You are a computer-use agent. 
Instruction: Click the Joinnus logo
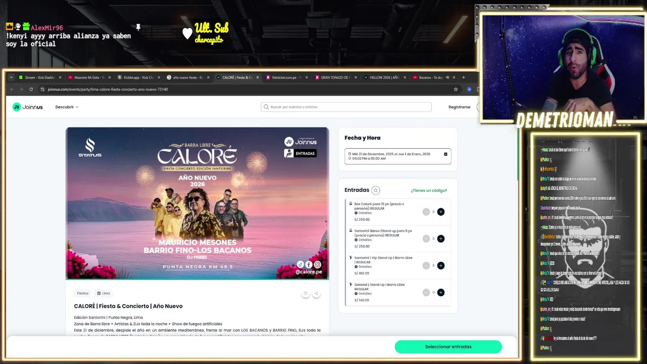coord(28,107)
